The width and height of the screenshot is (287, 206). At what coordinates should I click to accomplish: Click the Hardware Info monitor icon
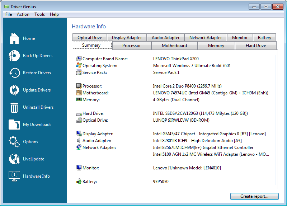(x=14, y=176)
